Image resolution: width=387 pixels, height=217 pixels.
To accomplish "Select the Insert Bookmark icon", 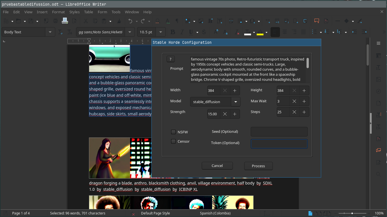I will [x=295, y=21].
